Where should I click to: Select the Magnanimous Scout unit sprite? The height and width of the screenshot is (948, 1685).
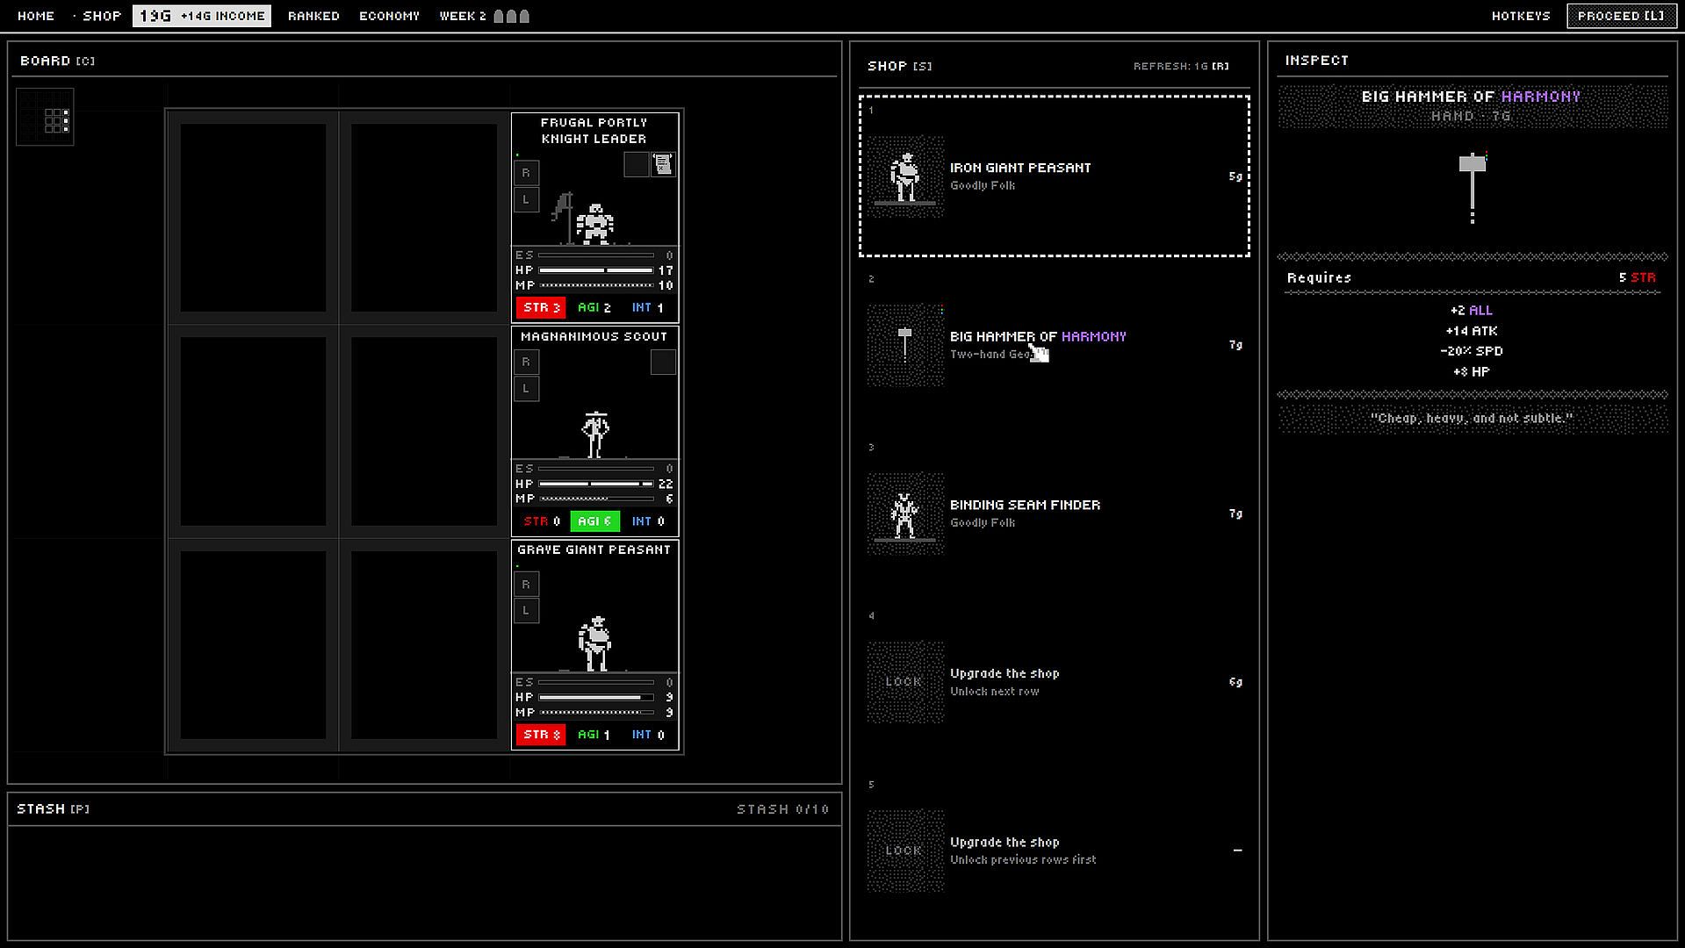pos(595,434)
